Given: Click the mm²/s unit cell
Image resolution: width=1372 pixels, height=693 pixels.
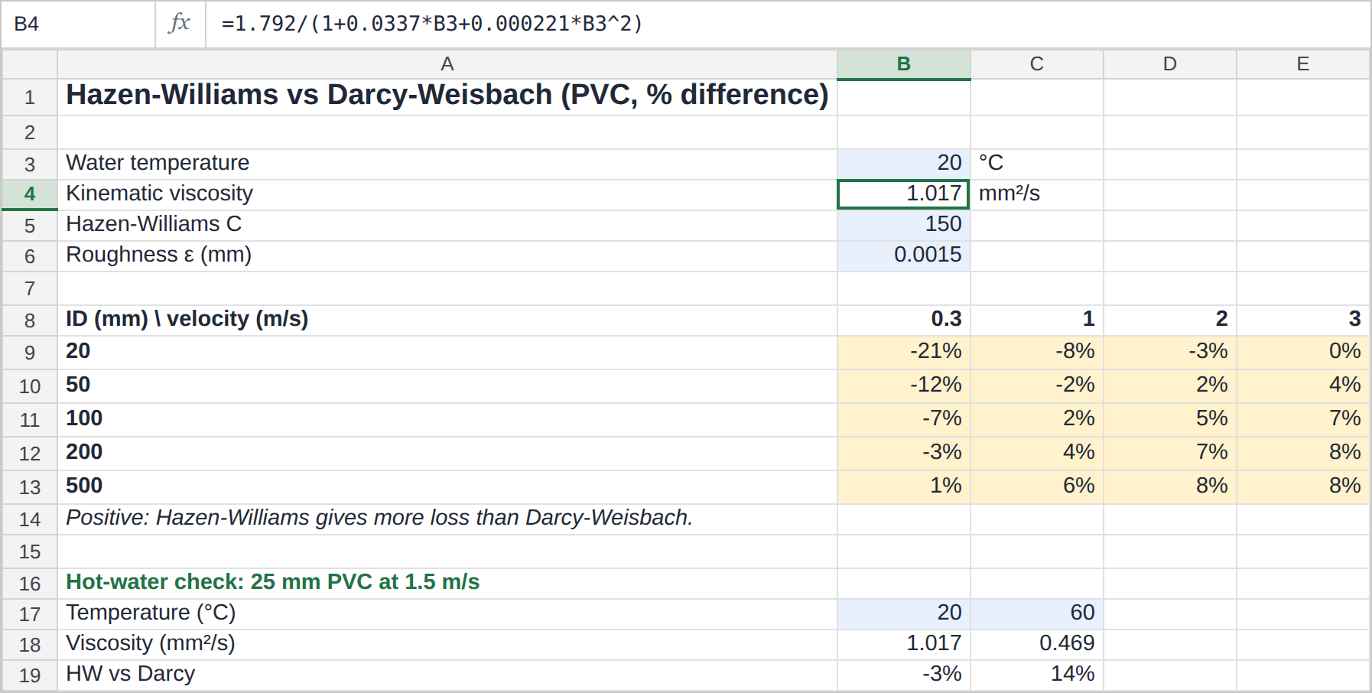Looking at the screenshot, I should click(1037, 194).
